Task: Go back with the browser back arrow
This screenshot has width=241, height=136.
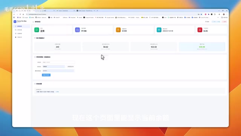Action: 14,14
